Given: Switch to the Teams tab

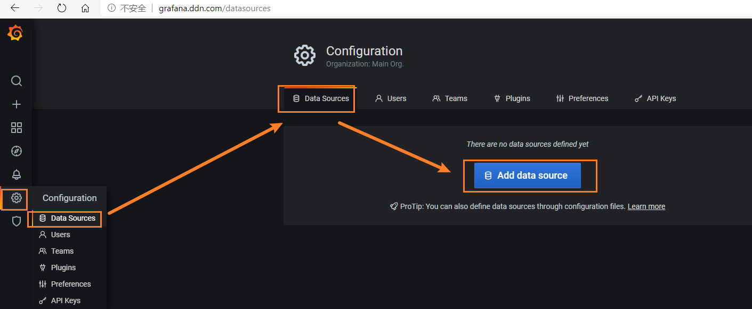Looking at the screenshot, I should tap(450, 98).
